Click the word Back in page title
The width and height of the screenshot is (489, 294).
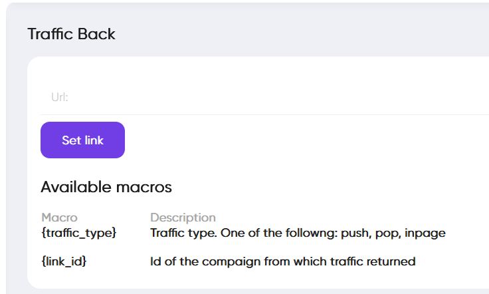pyautogui.click(x=97, y=34)
